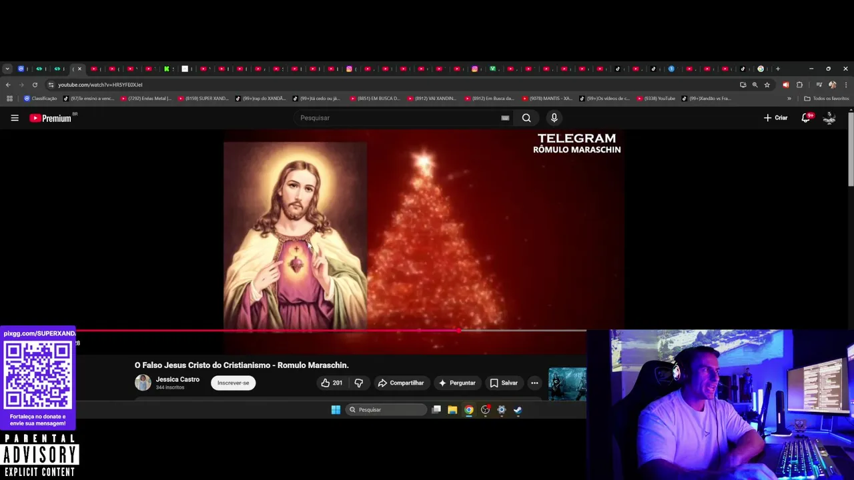Open the (8159) SUPER XAND bookmark
The height and width of the screenshot is (480, 854).
(x=203, y=99)
